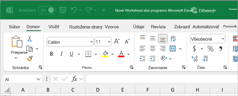Screen dimensions: 238x96
Task: Select the Format Painter brush
Action: pyautogui.click(x=30, y=58)
